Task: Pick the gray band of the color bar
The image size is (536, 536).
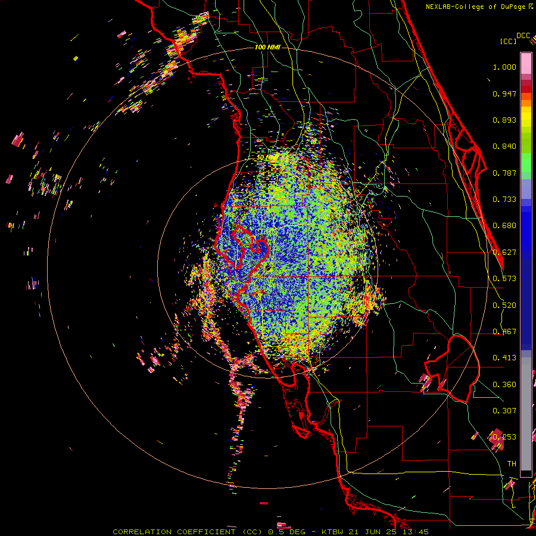Action: pyautogui.click(x=526, y=414)
